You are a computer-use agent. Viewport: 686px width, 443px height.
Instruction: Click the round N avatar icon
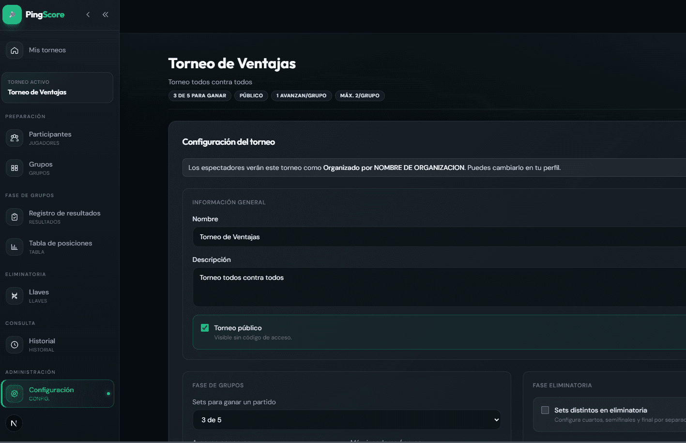pos(14,423)
